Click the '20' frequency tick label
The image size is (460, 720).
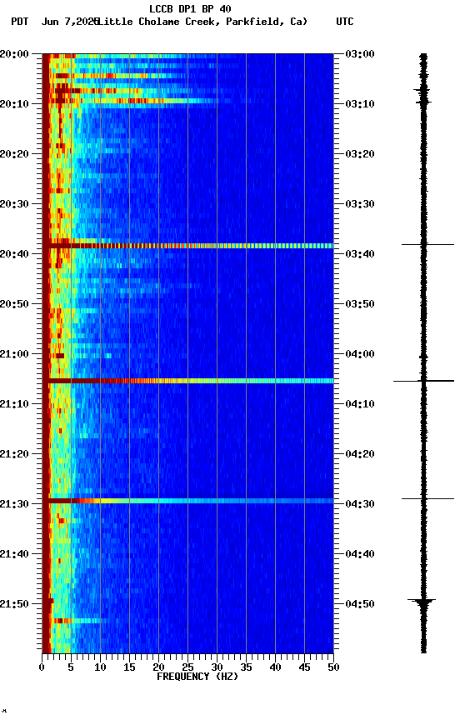pyautogui.click(x=158, y=667)
